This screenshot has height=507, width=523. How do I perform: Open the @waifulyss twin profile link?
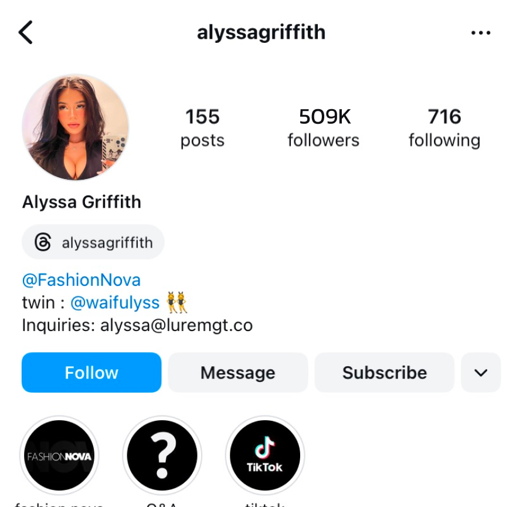115,303
